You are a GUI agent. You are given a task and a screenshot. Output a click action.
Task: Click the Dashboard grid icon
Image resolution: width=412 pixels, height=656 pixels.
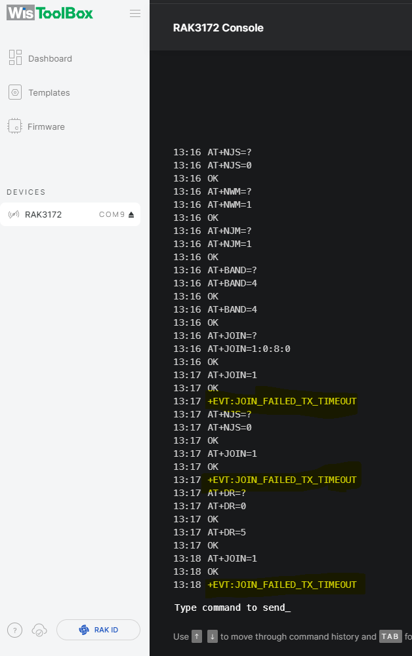15,58
